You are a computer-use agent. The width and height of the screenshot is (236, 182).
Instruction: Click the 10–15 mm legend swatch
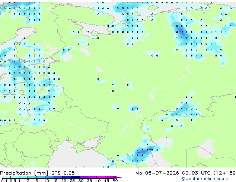click(49, 177)
